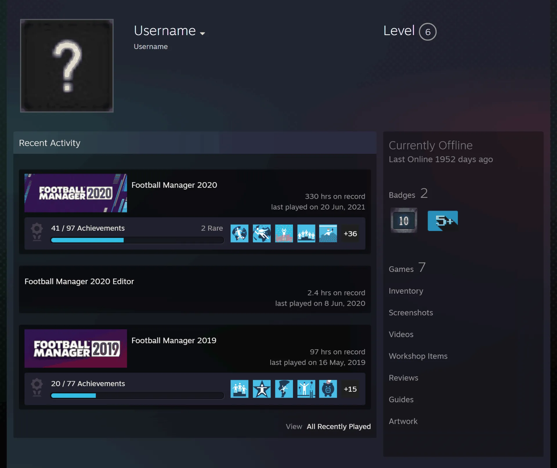Open the Football Manager 2019 game banner
The height and width of the screenshot is (468, 557).
76,348
